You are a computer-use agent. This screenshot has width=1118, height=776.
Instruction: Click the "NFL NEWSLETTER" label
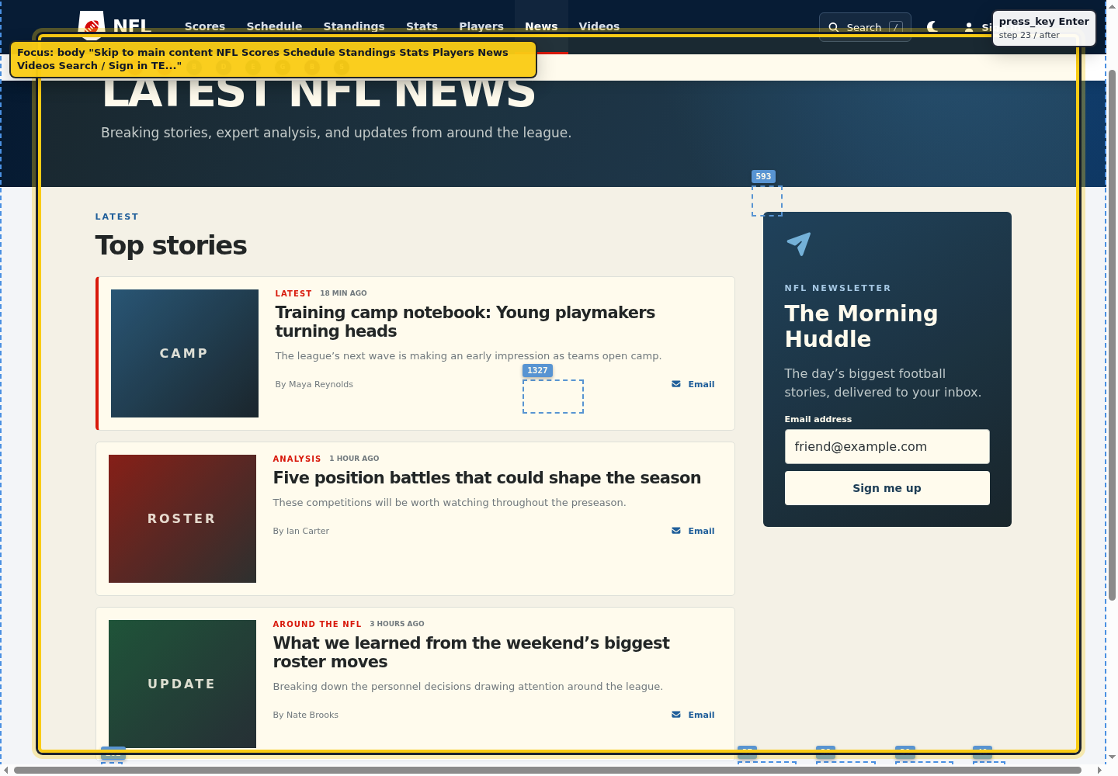point(838,288)
